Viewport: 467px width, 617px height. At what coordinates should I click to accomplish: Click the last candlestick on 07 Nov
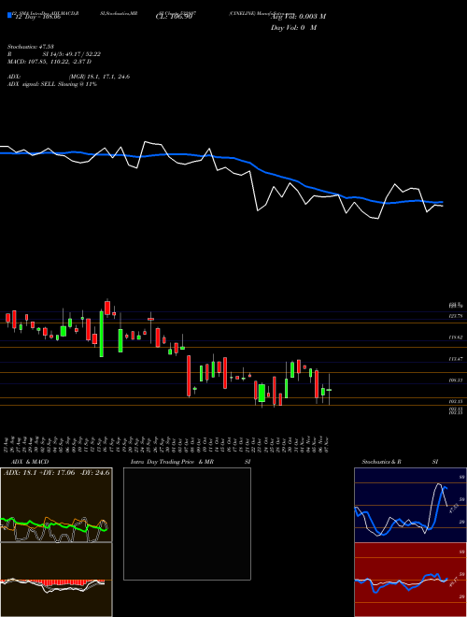329,390
